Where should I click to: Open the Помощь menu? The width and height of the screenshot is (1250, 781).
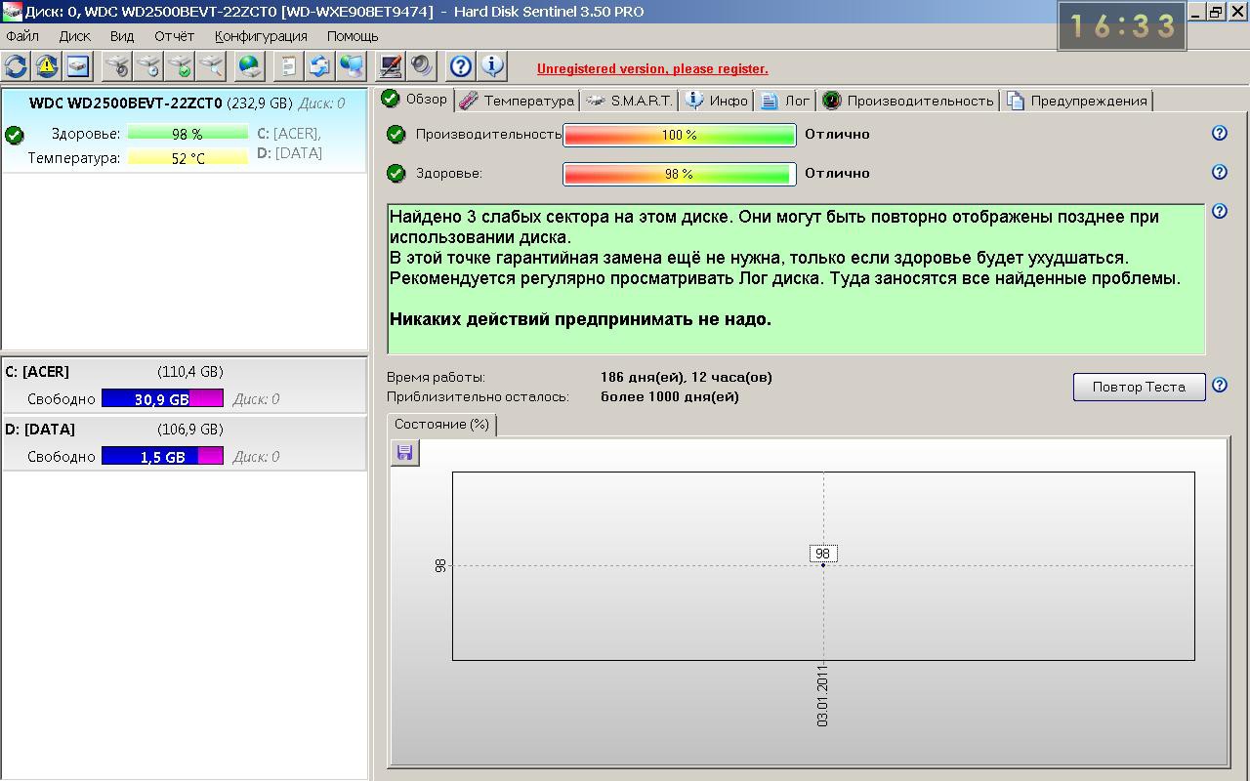coord(353,36)
